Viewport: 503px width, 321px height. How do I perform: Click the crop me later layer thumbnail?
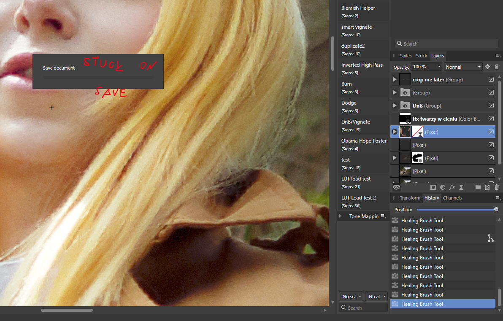(405, 79)
